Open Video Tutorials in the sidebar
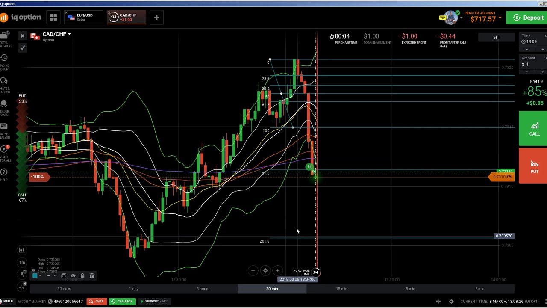547x308 pixels. [4, 154]
